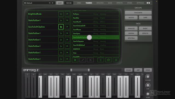This screenshot has height=99, width=175.
Task: Click the RR Default preset name
Action: 28,3
